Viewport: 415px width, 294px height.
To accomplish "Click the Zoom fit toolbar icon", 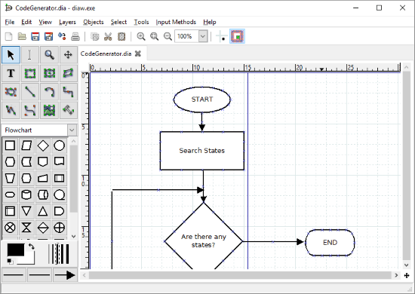I will coord(154,36).
